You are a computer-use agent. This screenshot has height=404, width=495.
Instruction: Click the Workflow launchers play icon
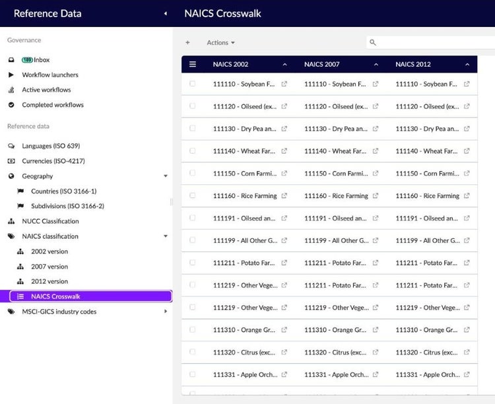tap(11, 75)
